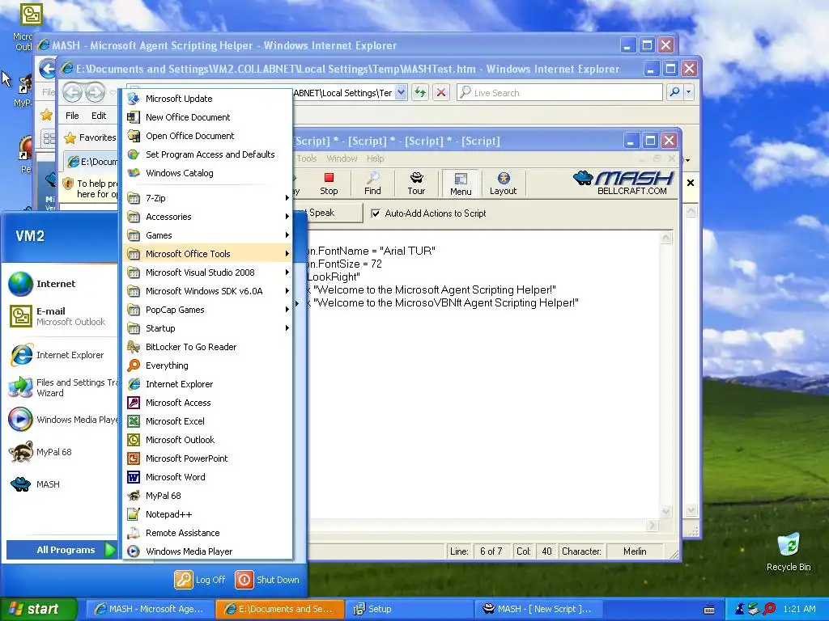Viewport: 829px width, 621px height.
Task: Open Recycle Bin on desktop
Action: [789, 552]
